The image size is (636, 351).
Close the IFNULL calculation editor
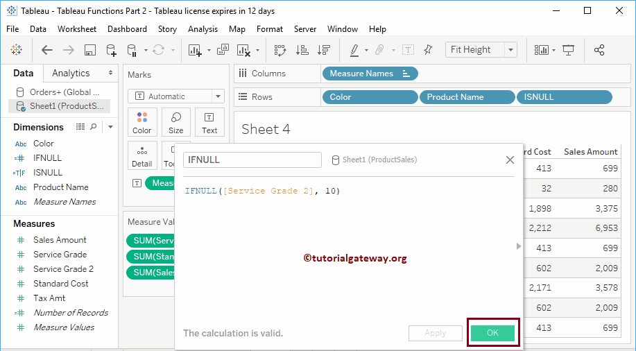[x=510, y=160]
